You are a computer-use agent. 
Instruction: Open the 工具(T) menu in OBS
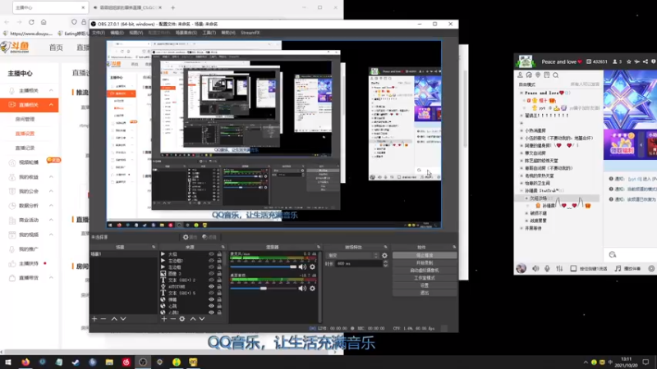click(x=209, y=33)
